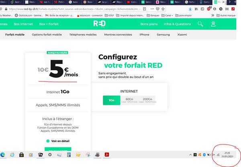The image size is (241, 167).
Task: Open the customer account icon
Action: [213, 24]
